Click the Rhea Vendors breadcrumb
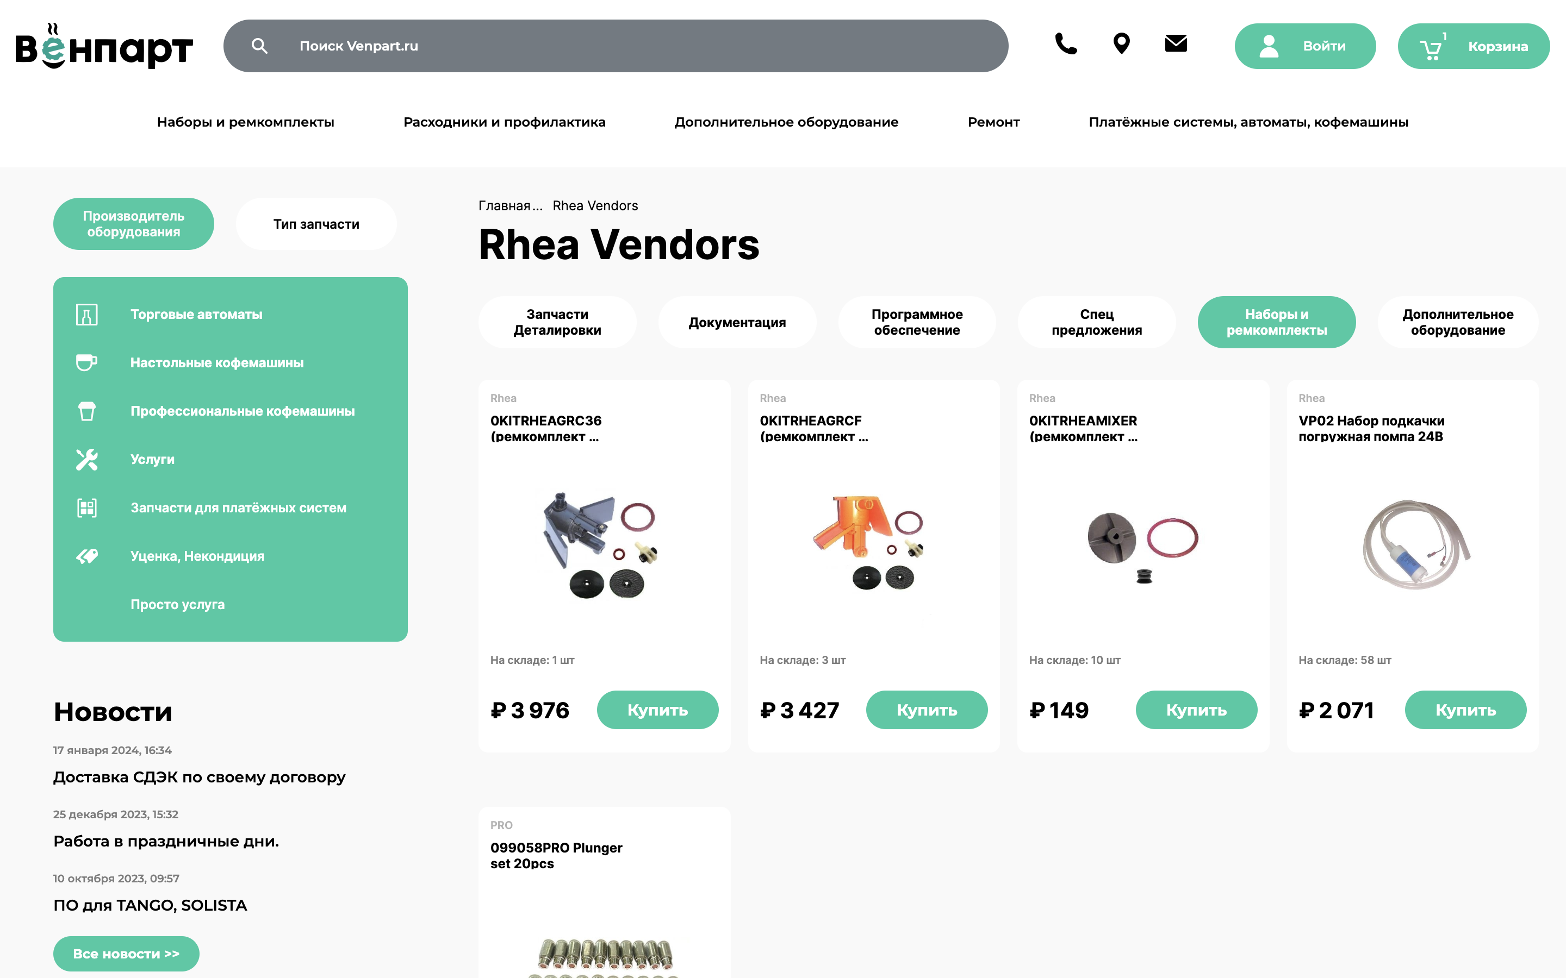The width and height of the screenshot is (1566, 978). tap(595, 206)
